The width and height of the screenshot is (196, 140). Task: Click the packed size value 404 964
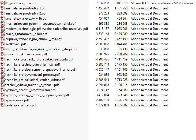tap(122, 19)
